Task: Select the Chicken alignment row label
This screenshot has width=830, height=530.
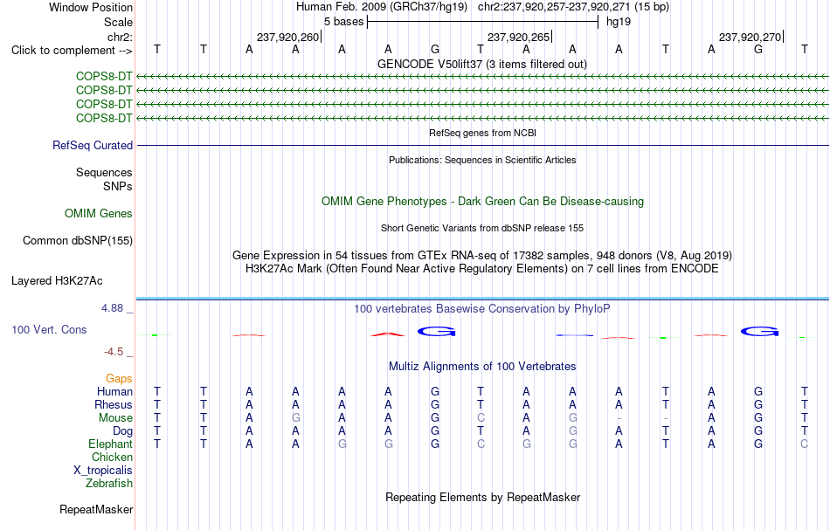Action: click(x=112, y=457)
